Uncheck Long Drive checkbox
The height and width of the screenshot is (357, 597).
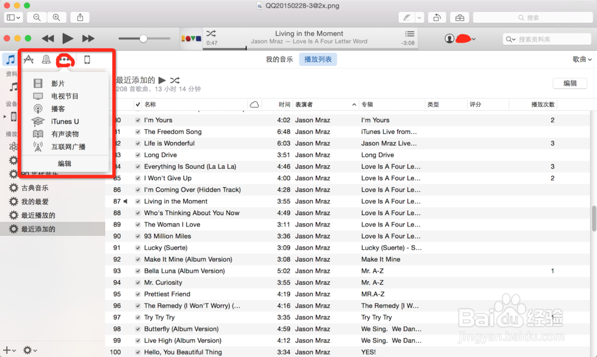tap(138, 155)
